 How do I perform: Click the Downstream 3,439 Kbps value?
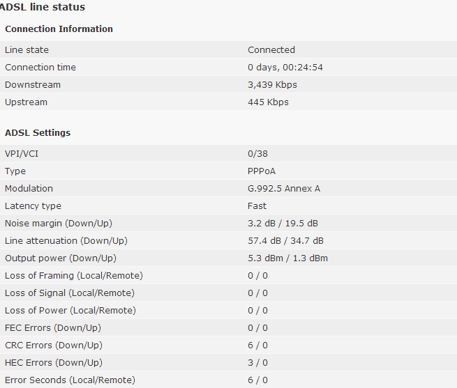tap(272, 85)
